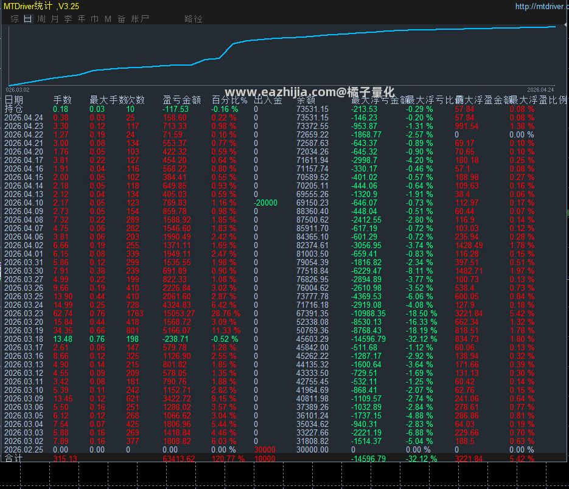This screenshot has width=569, height=489.
Task: Switch to the 月 monthly tab
Action: click(55, 19)
